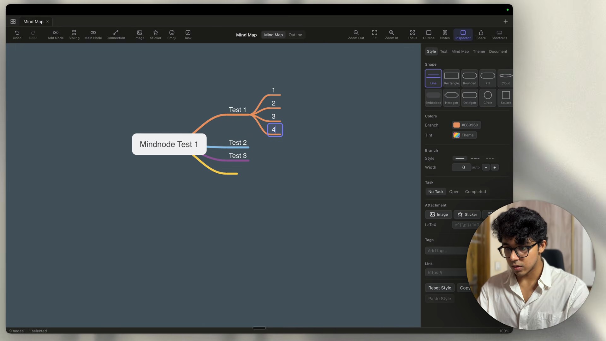Select the Rectangle shape

click(x=451, y=78)
